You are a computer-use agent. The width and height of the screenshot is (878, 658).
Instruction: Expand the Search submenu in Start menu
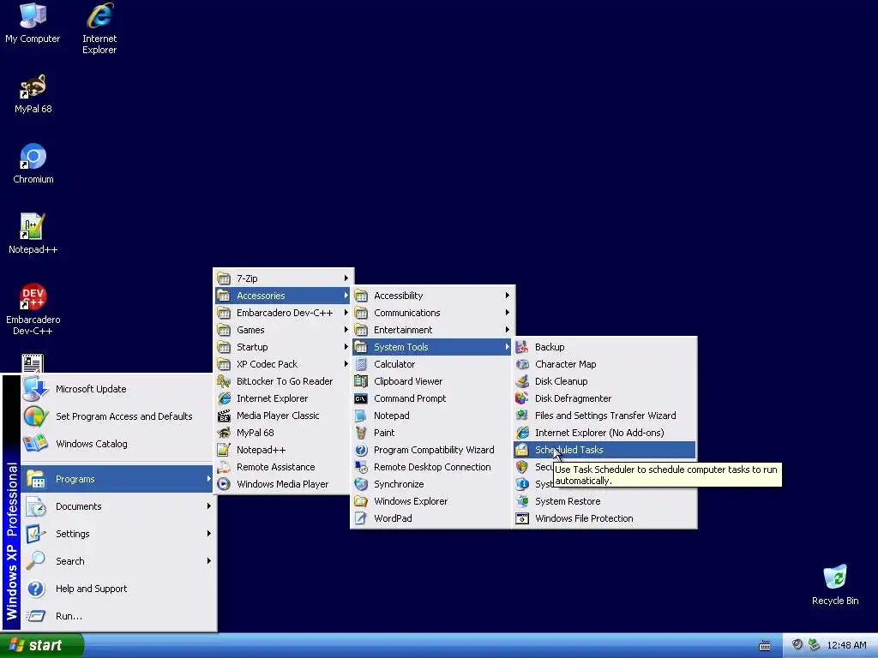point(118,561)
